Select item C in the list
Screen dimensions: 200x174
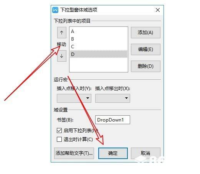(99, 47)
